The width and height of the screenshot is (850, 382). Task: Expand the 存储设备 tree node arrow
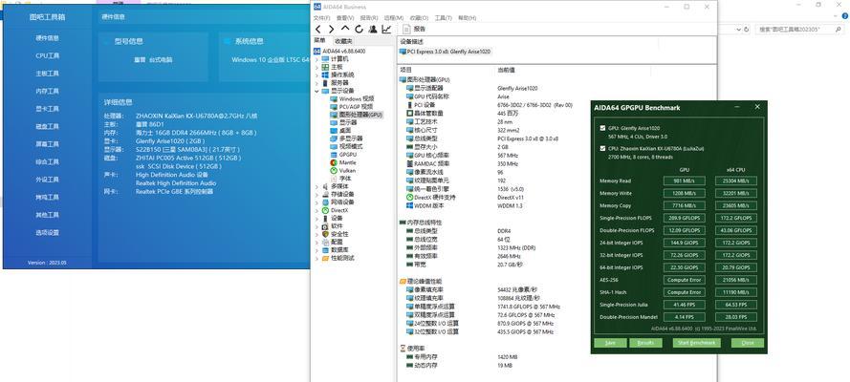pyautogui.click(x=317, y=194)
